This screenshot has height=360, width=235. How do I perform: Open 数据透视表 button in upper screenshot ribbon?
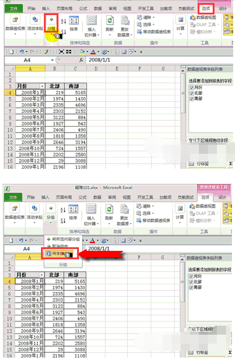coord(15,24)
